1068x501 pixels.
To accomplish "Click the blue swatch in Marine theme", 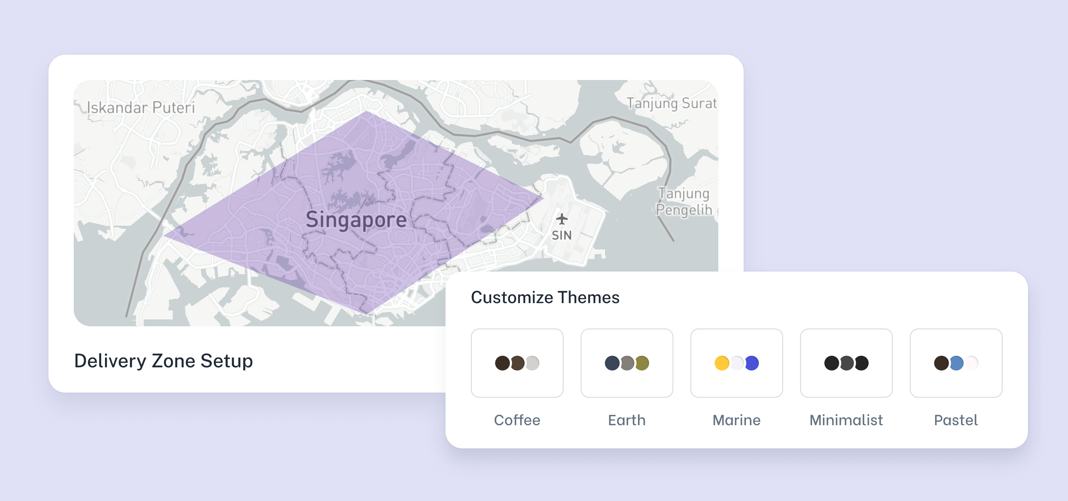I will [x=752, y=363].
